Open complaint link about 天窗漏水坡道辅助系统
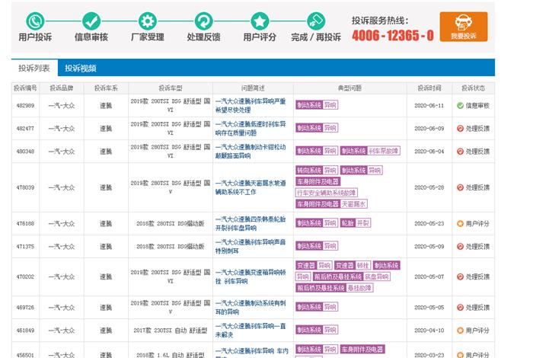Viewport: 533px width, 358px height. 251,187
